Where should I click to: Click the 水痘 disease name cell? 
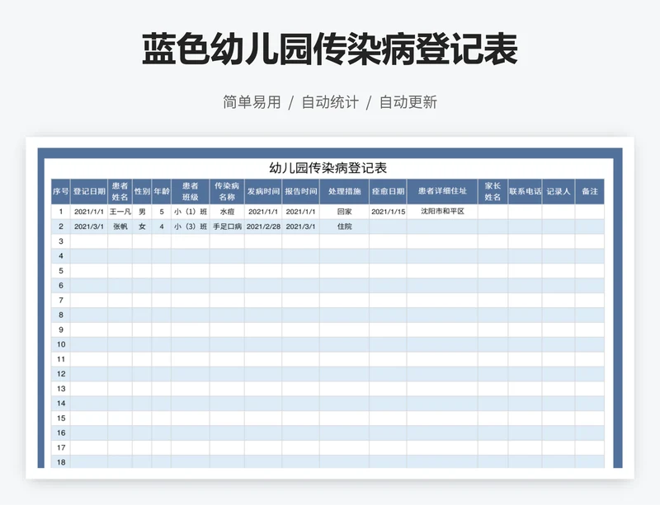tap(227, 212)
